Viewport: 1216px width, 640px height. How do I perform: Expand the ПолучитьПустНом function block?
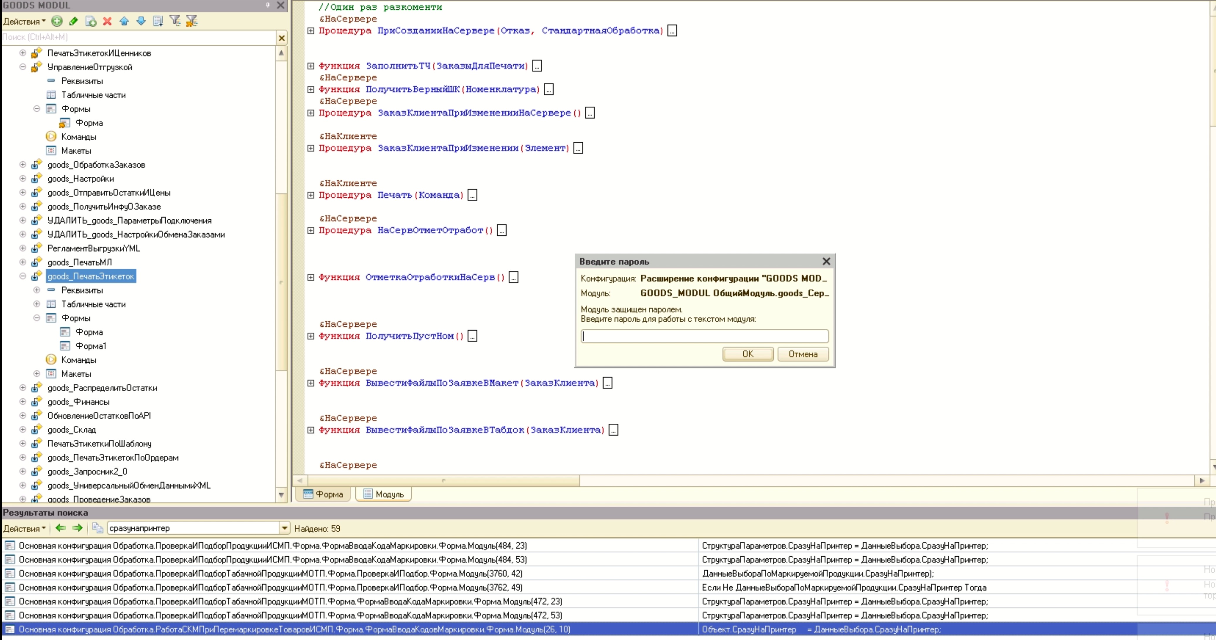311,336
